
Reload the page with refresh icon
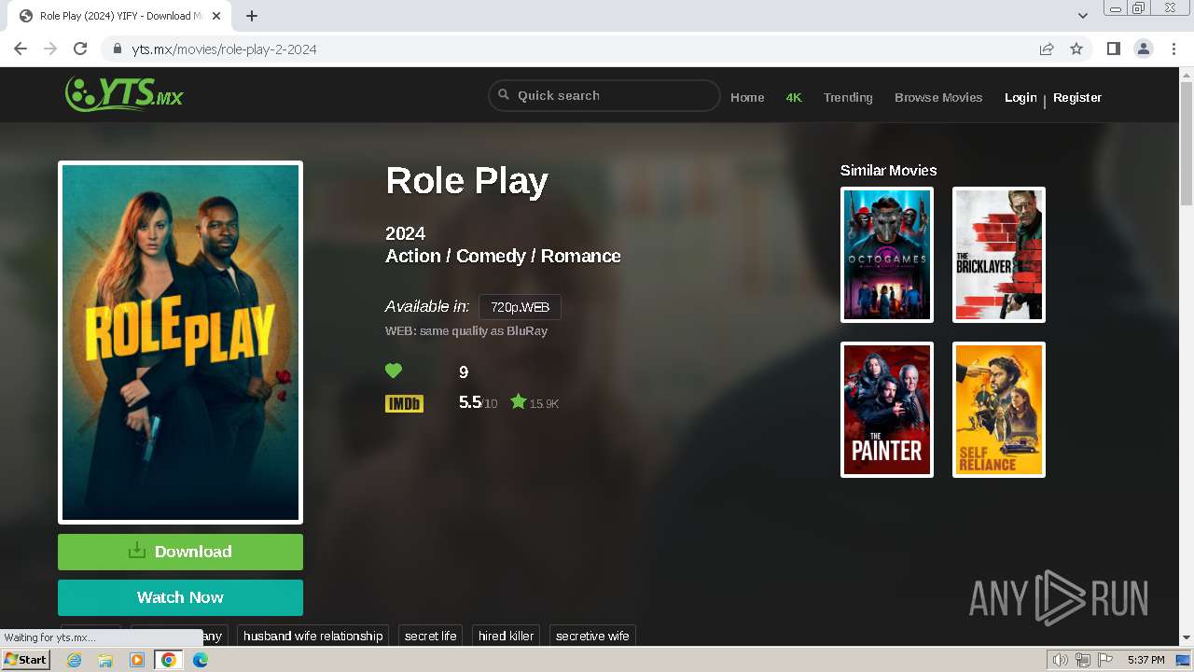80,49
